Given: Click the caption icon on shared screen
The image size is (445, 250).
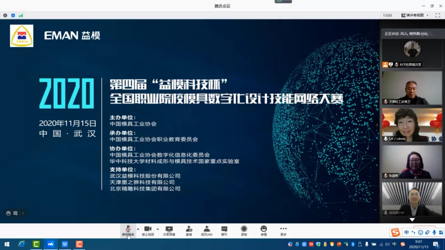Looking at the screenshot, I should (15, 213).
